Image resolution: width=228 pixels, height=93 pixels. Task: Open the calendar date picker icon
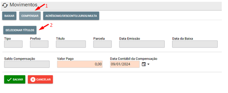(144, 64)
